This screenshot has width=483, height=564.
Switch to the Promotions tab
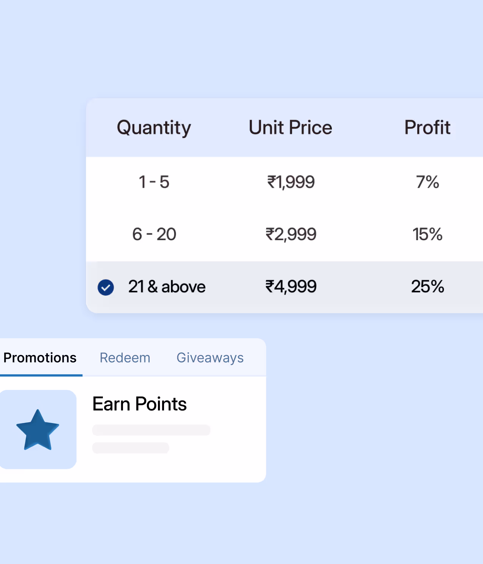[40, 358]
